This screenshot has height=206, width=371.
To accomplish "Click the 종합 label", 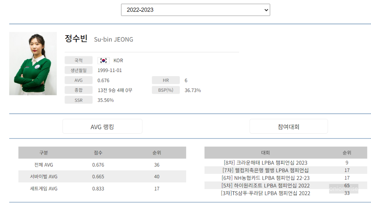I will [x=79, y=90].
